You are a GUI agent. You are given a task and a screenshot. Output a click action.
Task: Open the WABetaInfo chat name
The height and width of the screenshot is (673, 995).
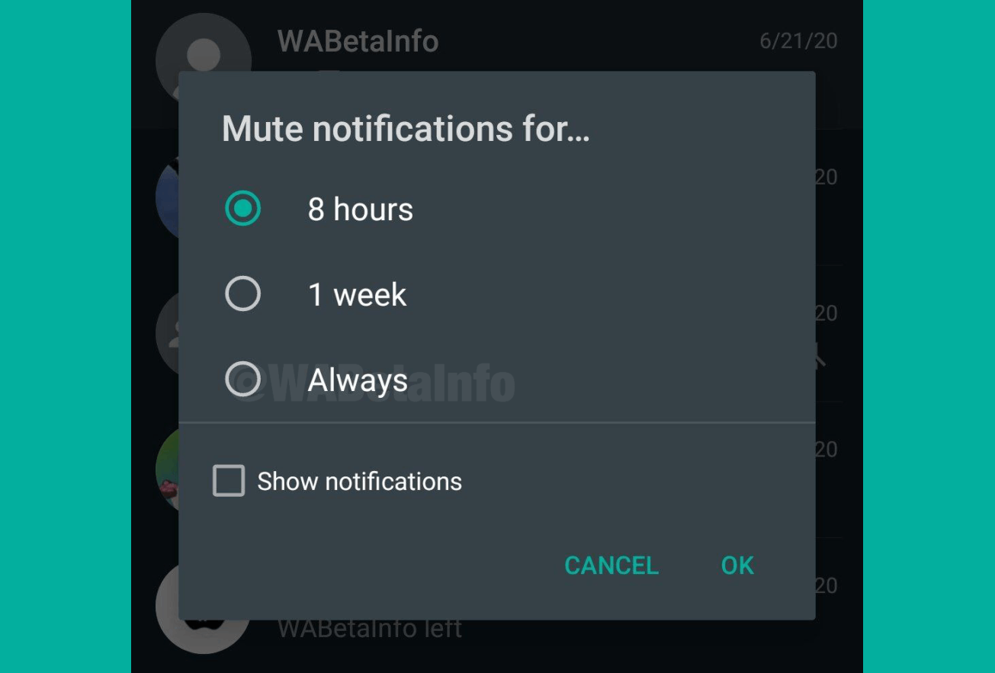[x=358, y=41]
